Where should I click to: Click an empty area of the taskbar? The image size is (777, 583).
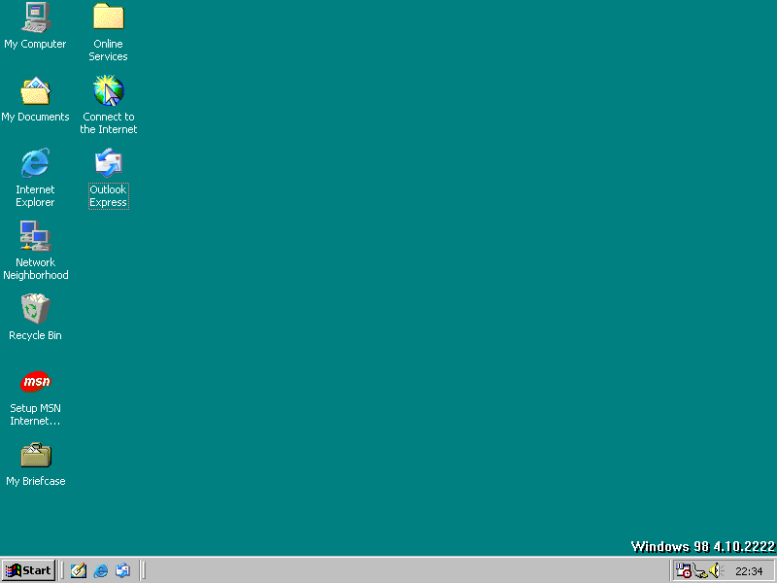click(x=388, y=570)
